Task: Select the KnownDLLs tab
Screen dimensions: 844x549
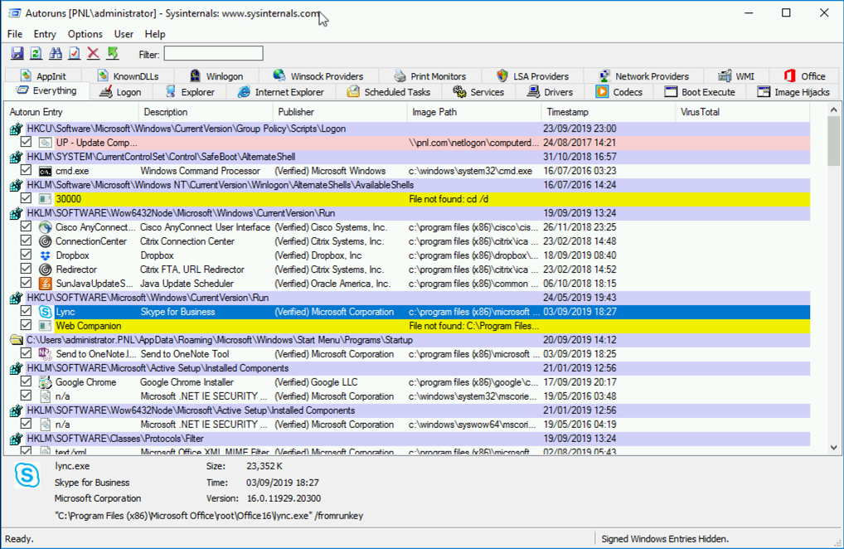Action: 129,76
